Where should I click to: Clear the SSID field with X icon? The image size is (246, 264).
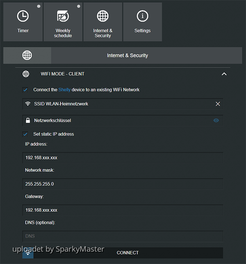218,104
